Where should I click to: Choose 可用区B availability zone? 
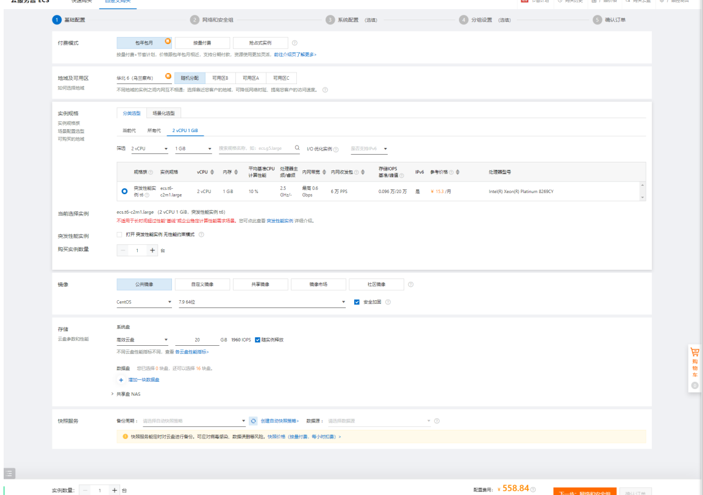[220, 78]
